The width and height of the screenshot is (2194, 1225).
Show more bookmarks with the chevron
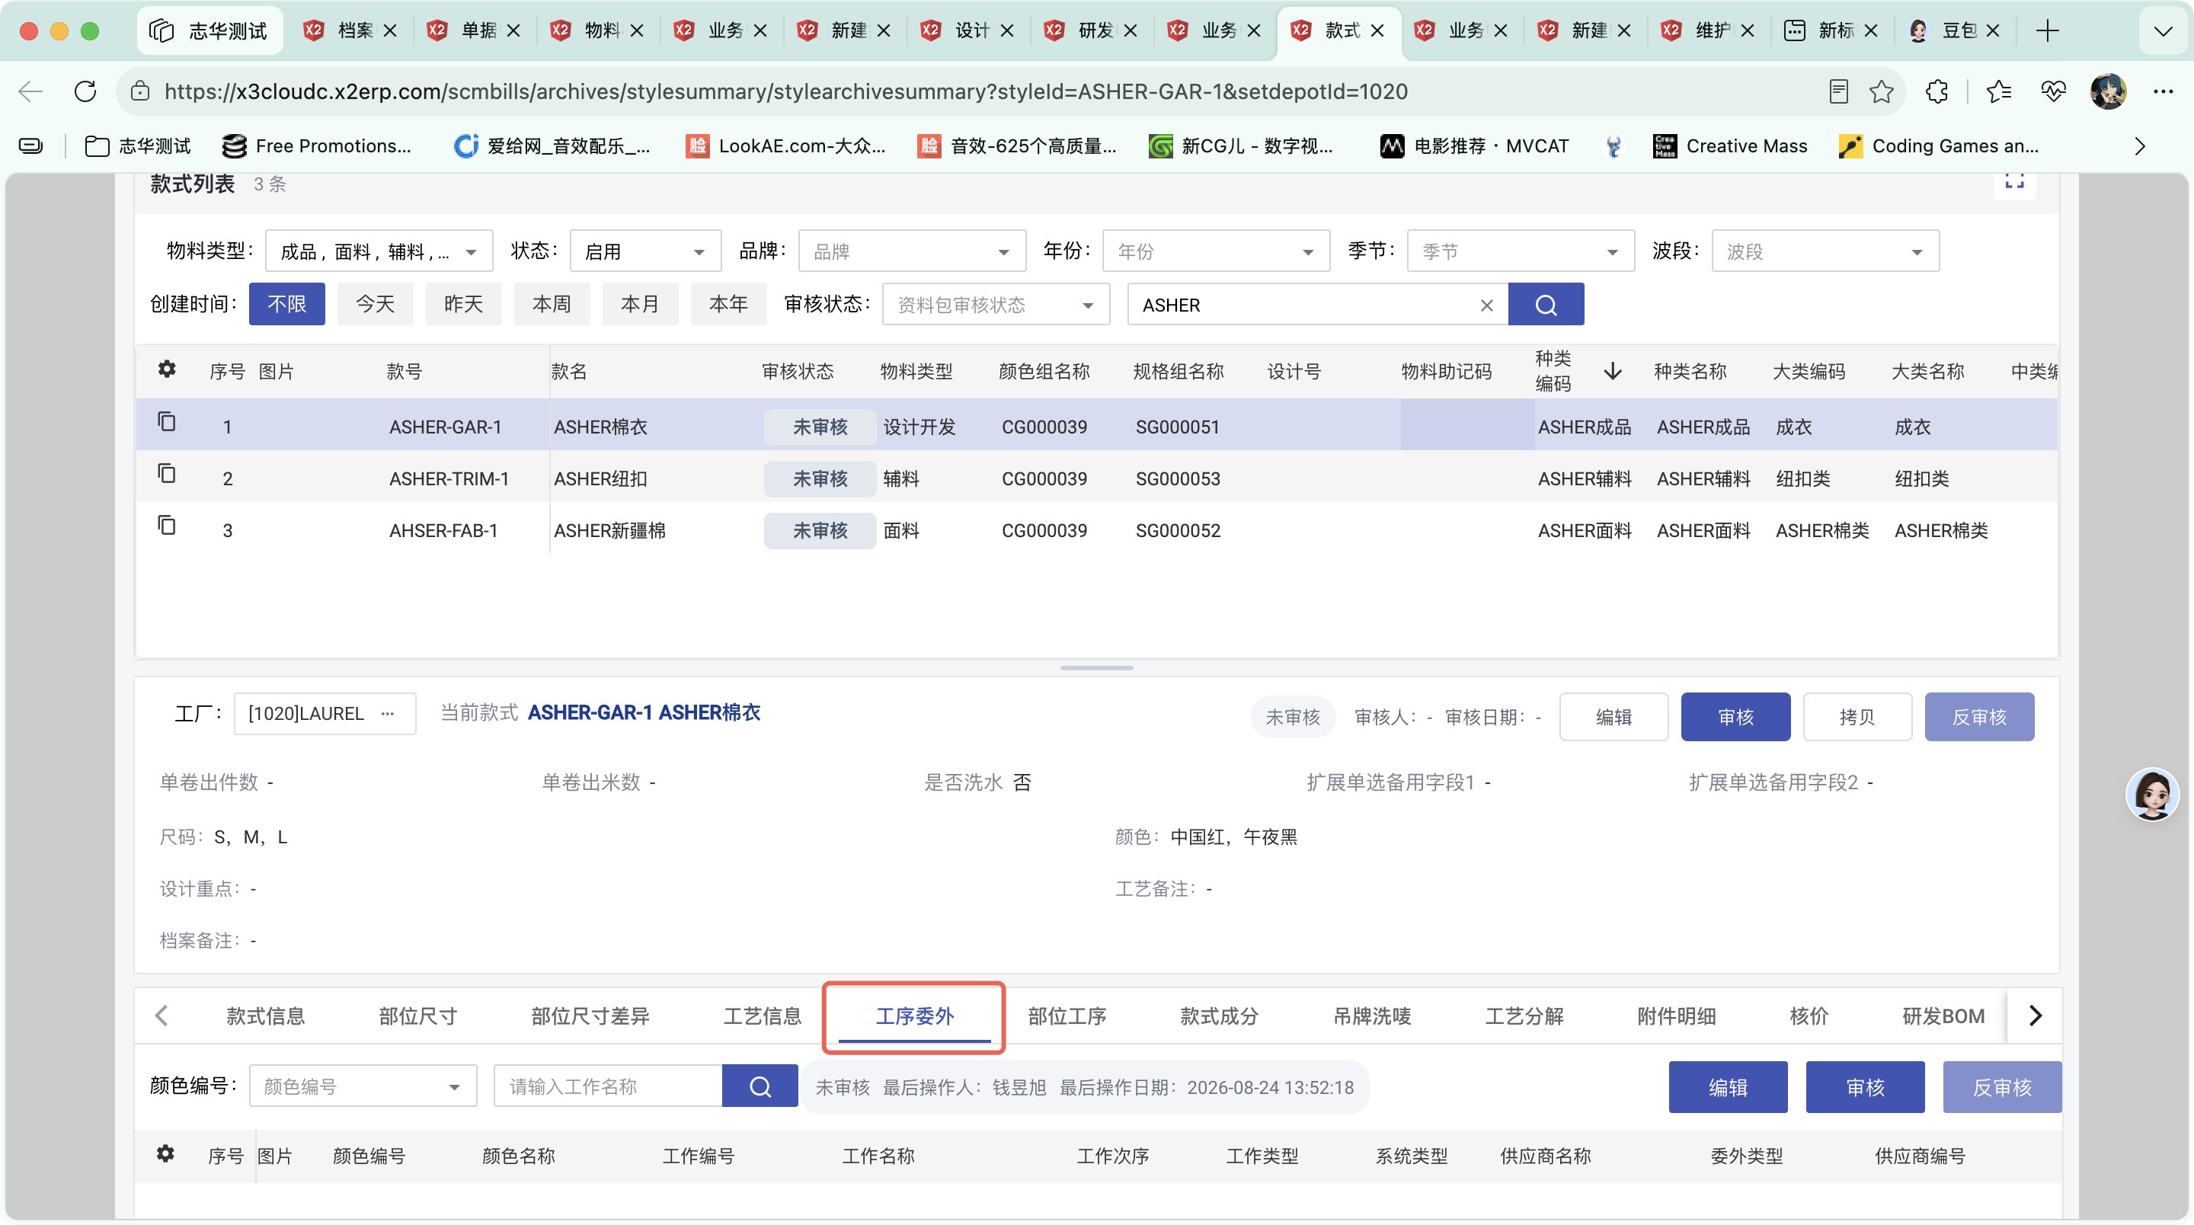[2141, 146]
